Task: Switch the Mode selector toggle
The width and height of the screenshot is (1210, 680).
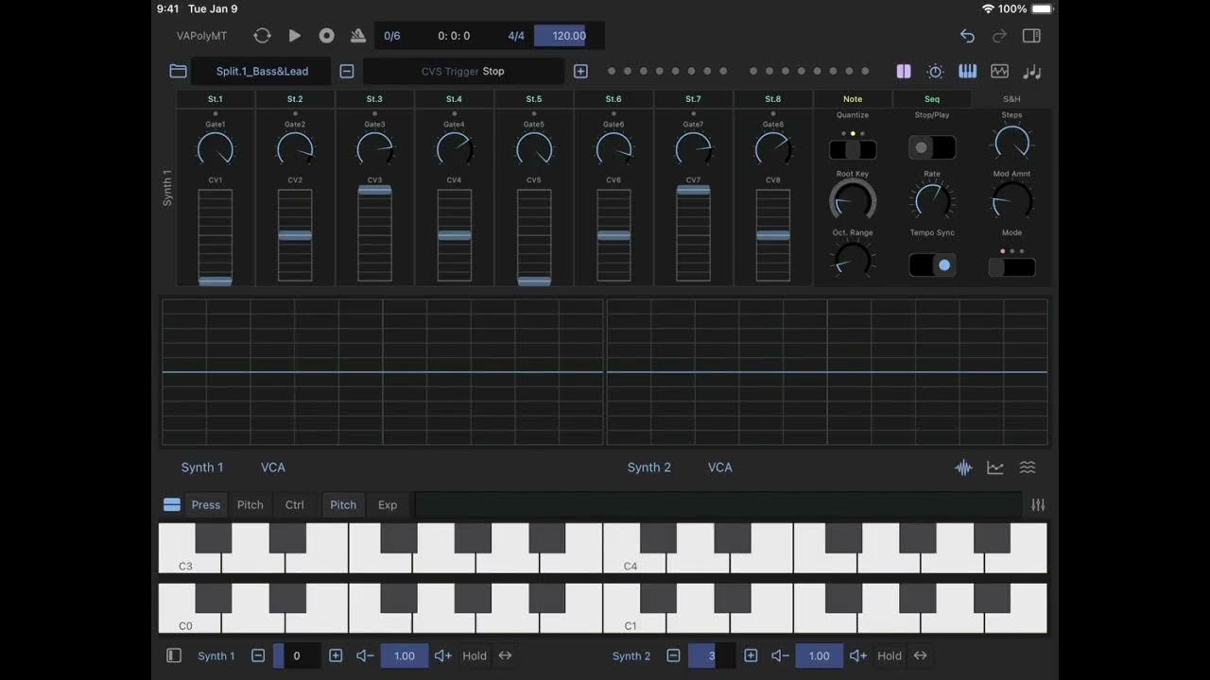Action: (x=1011, y=267)
